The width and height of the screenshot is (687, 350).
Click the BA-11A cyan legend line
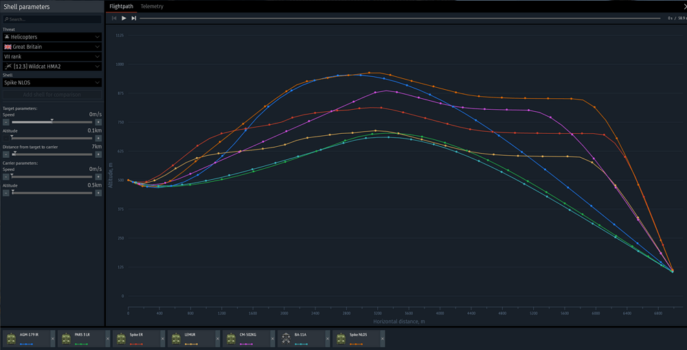pyautogui.click(x=301, y=344)
